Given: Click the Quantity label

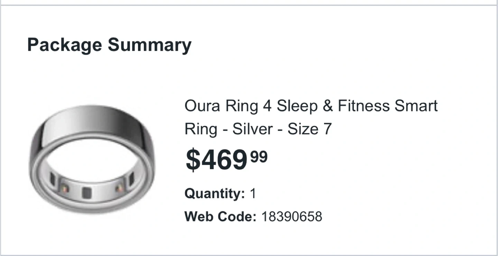Looking at the screenshot, I should coord(214,193).
